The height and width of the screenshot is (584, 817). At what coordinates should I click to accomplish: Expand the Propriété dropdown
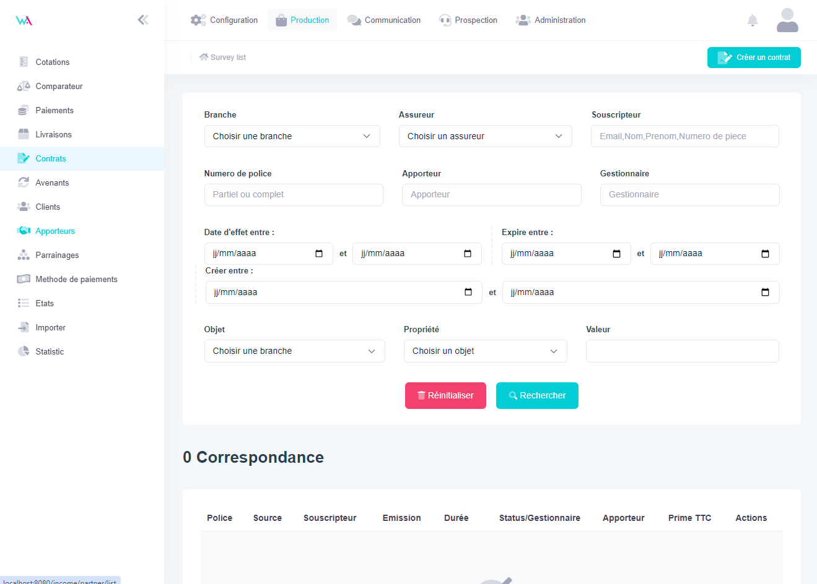(485, 351)
